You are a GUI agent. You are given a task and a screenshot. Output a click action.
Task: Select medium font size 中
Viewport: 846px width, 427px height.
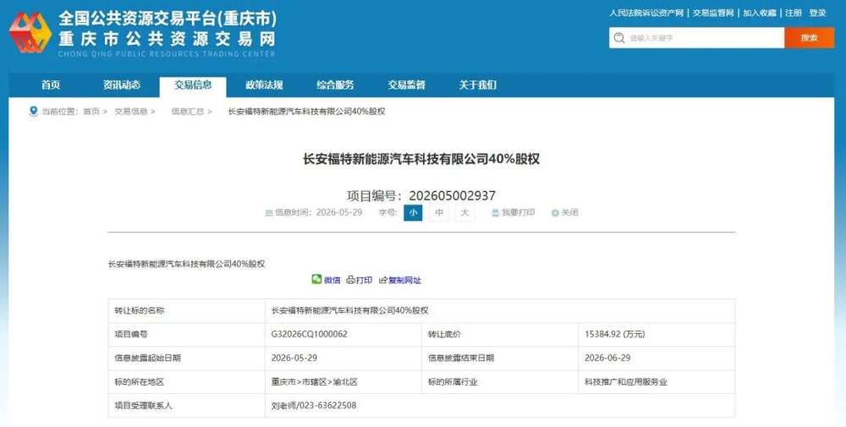pos(439,212)
